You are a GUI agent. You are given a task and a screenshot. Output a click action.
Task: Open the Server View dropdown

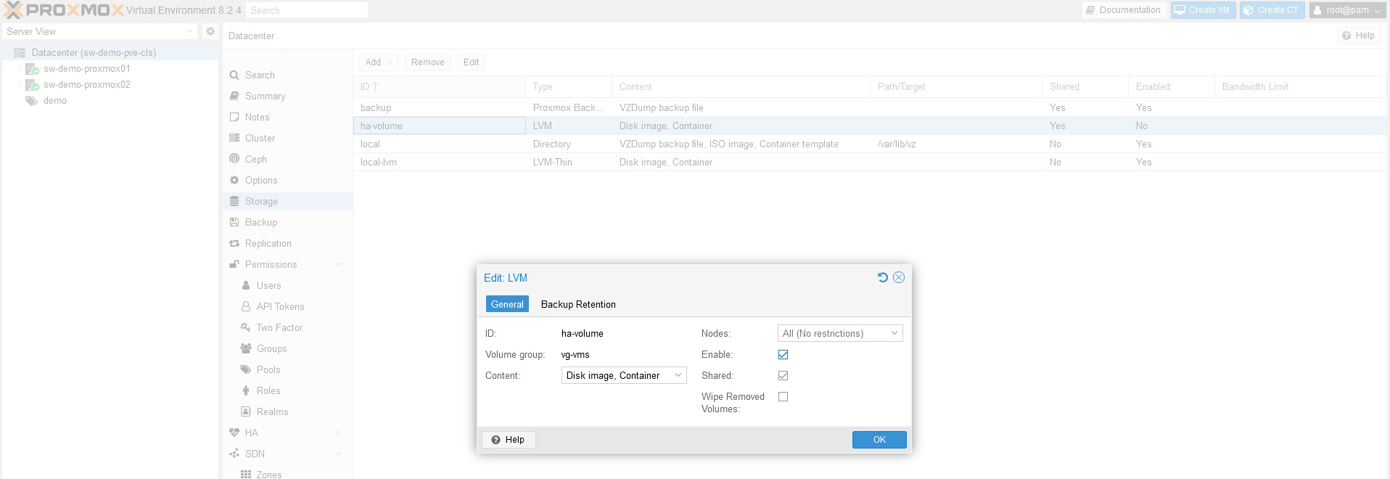[x=99, y=32]
